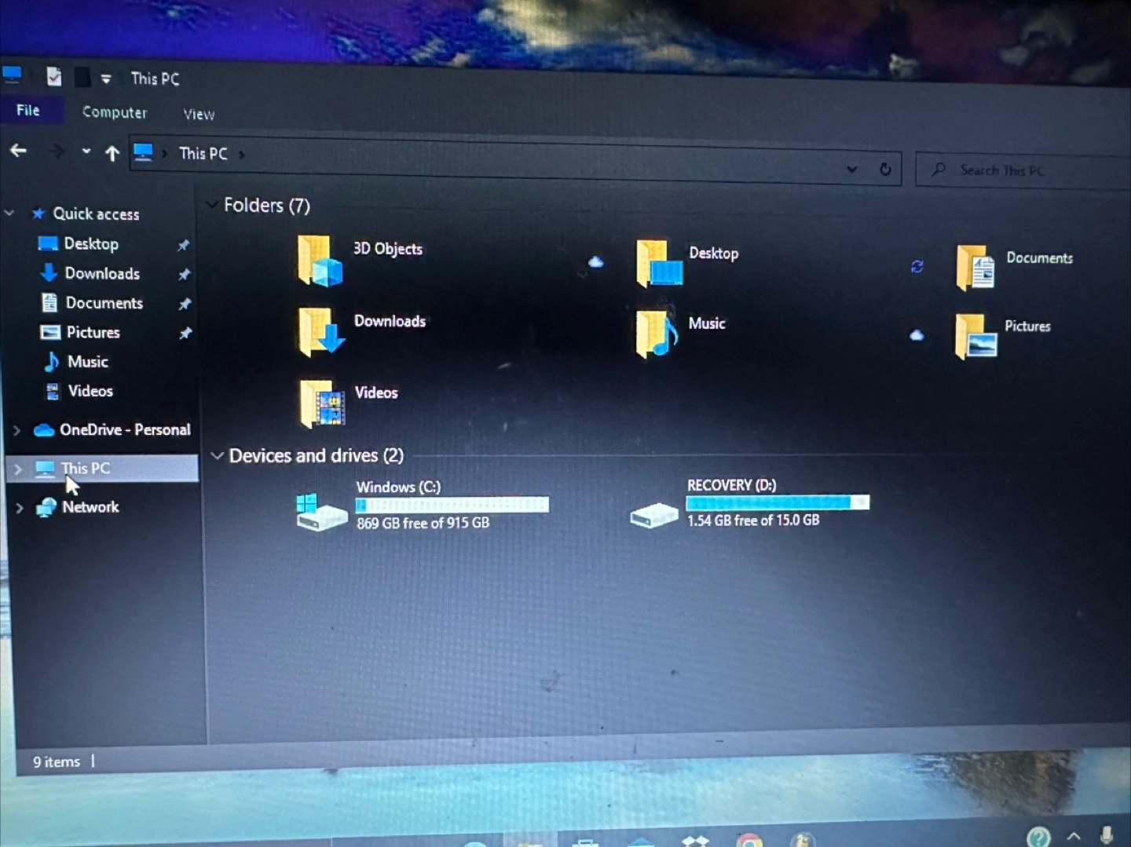Click cloud status icon beside Pictures folder
Screen dimensions: 1131x847
(917, 335)
